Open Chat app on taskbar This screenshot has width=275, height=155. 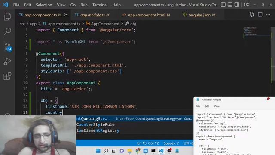pos(122,151)
